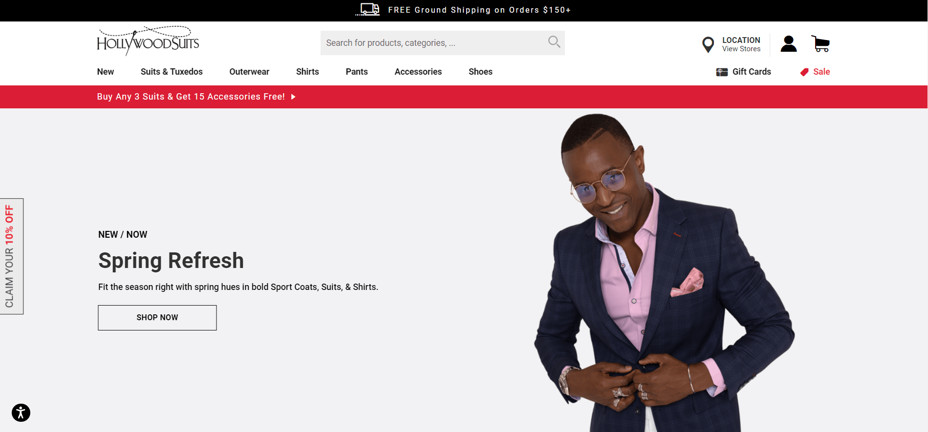Click the location pin icon
Viewport: 928px width, 432px height.
coord(708,44)
